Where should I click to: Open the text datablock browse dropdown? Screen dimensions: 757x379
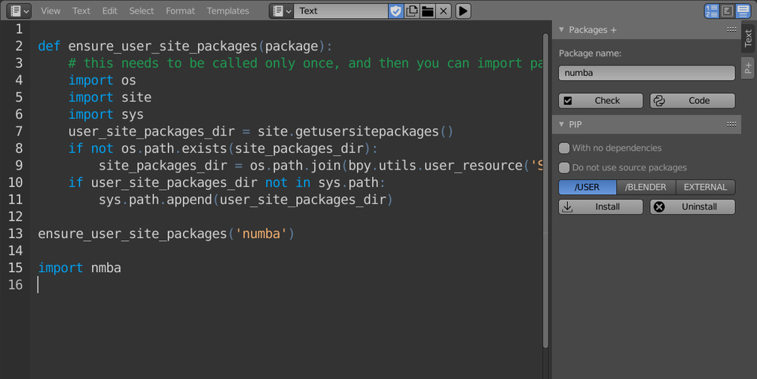282,11
